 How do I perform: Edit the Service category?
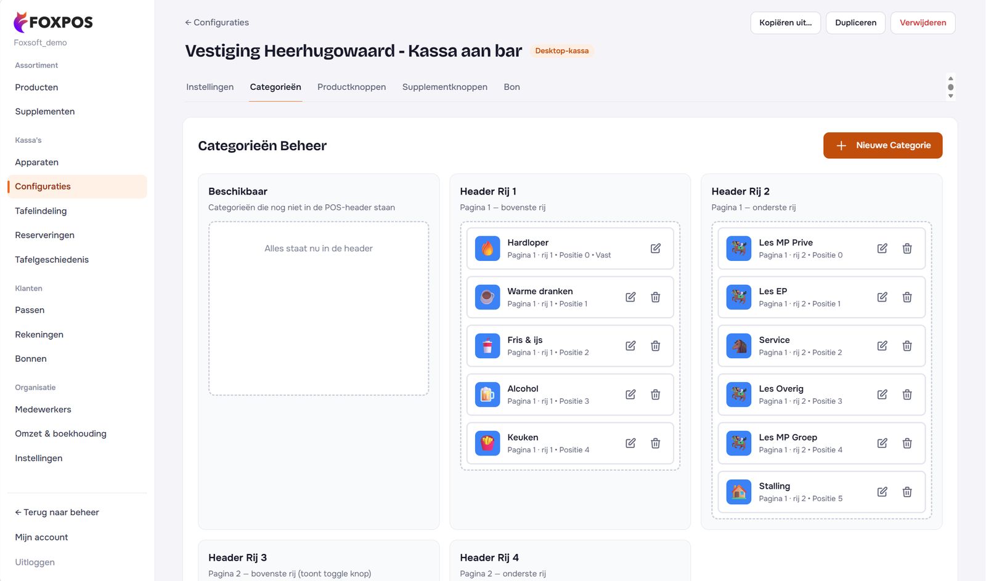click(882, 346)
